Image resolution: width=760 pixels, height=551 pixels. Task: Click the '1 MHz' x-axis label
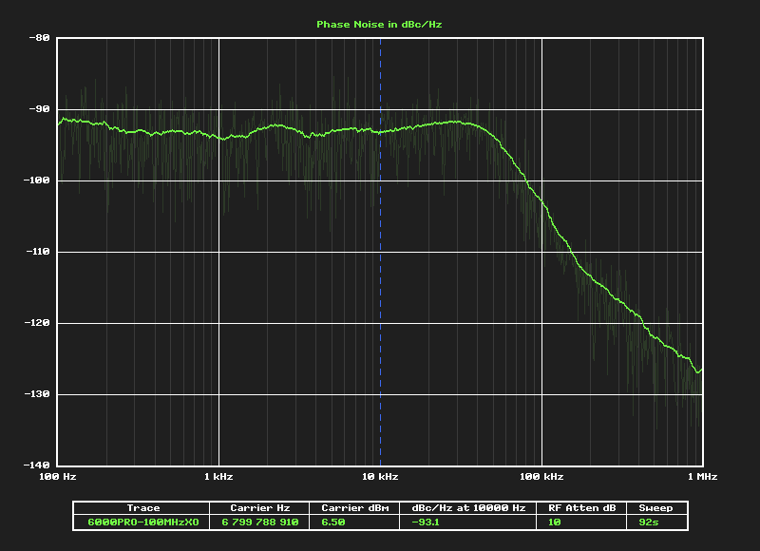[x=702, y=477]
